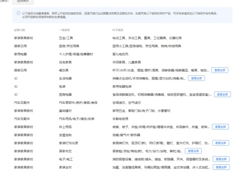Click the 厨房电器 first-level category text
Screen dimensions: 237x181
point(65,95)
